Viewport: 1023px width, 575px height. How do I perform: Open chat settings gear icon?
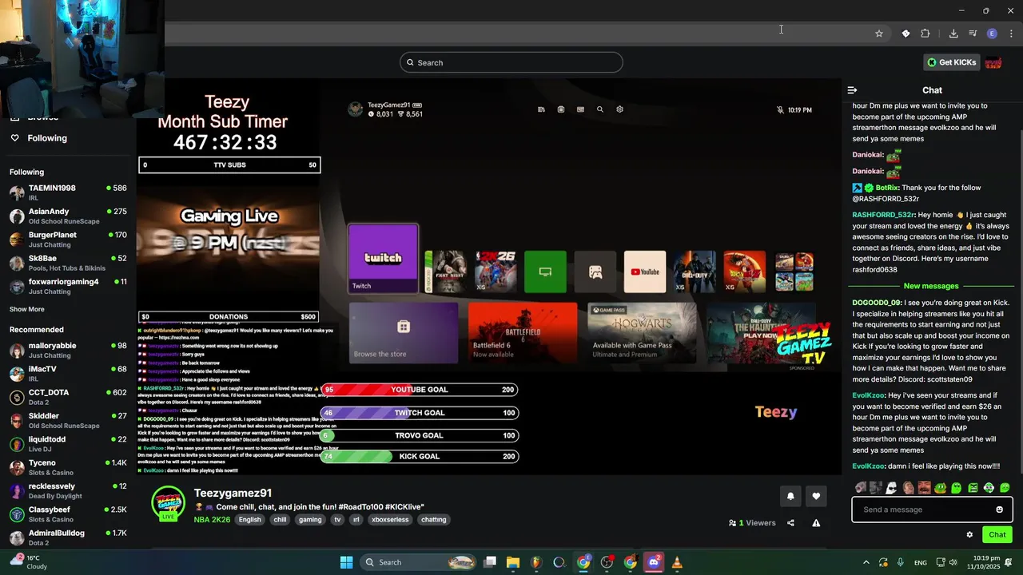pyautogui.click(x=969, y=535)
